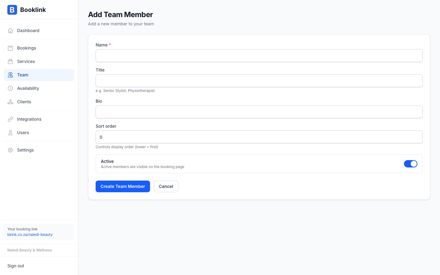
Task: Open Services via the briefcase icon
Action: (10, 61)
